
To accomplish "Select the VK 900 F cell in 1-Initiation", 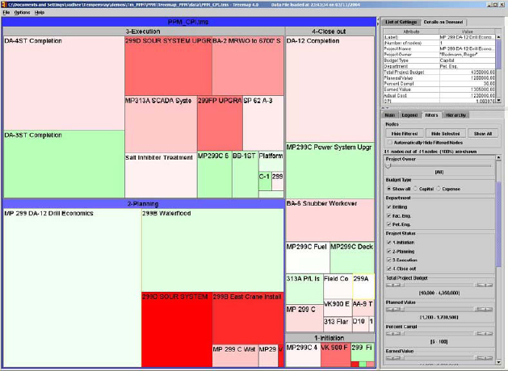I will 336,355.
